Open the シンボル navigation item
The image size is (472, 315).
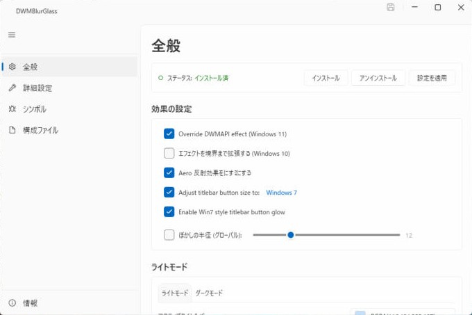[70, 108]
